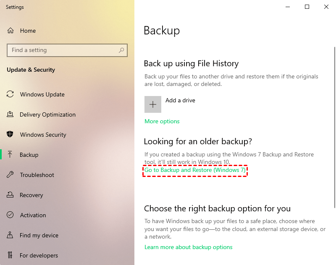Go to Backup and Restore (Windows 7)

pyautogui.click(x=195, y=170)
